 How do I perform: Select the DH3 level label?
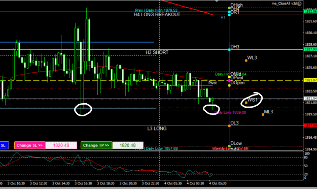point(235,47)
